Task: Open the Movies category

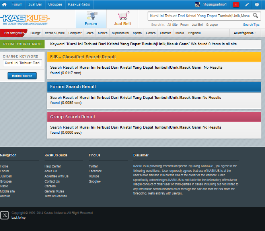Action: 103,33
